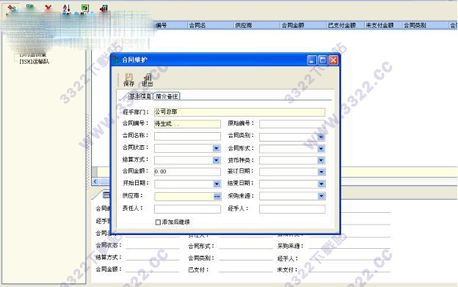Viewport: 458px width, 287px height.
Task: Open the 开始日期 date picker arrow
Action: [217, 184]
